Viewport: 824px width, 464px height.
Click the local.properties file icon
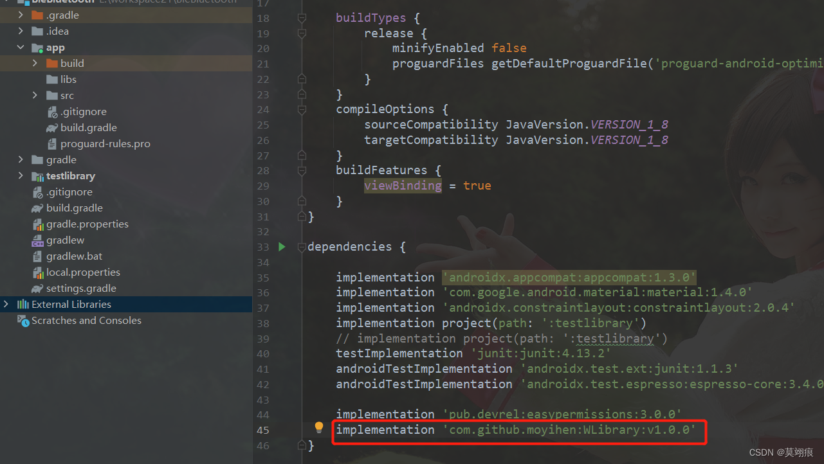coord(37,272)
